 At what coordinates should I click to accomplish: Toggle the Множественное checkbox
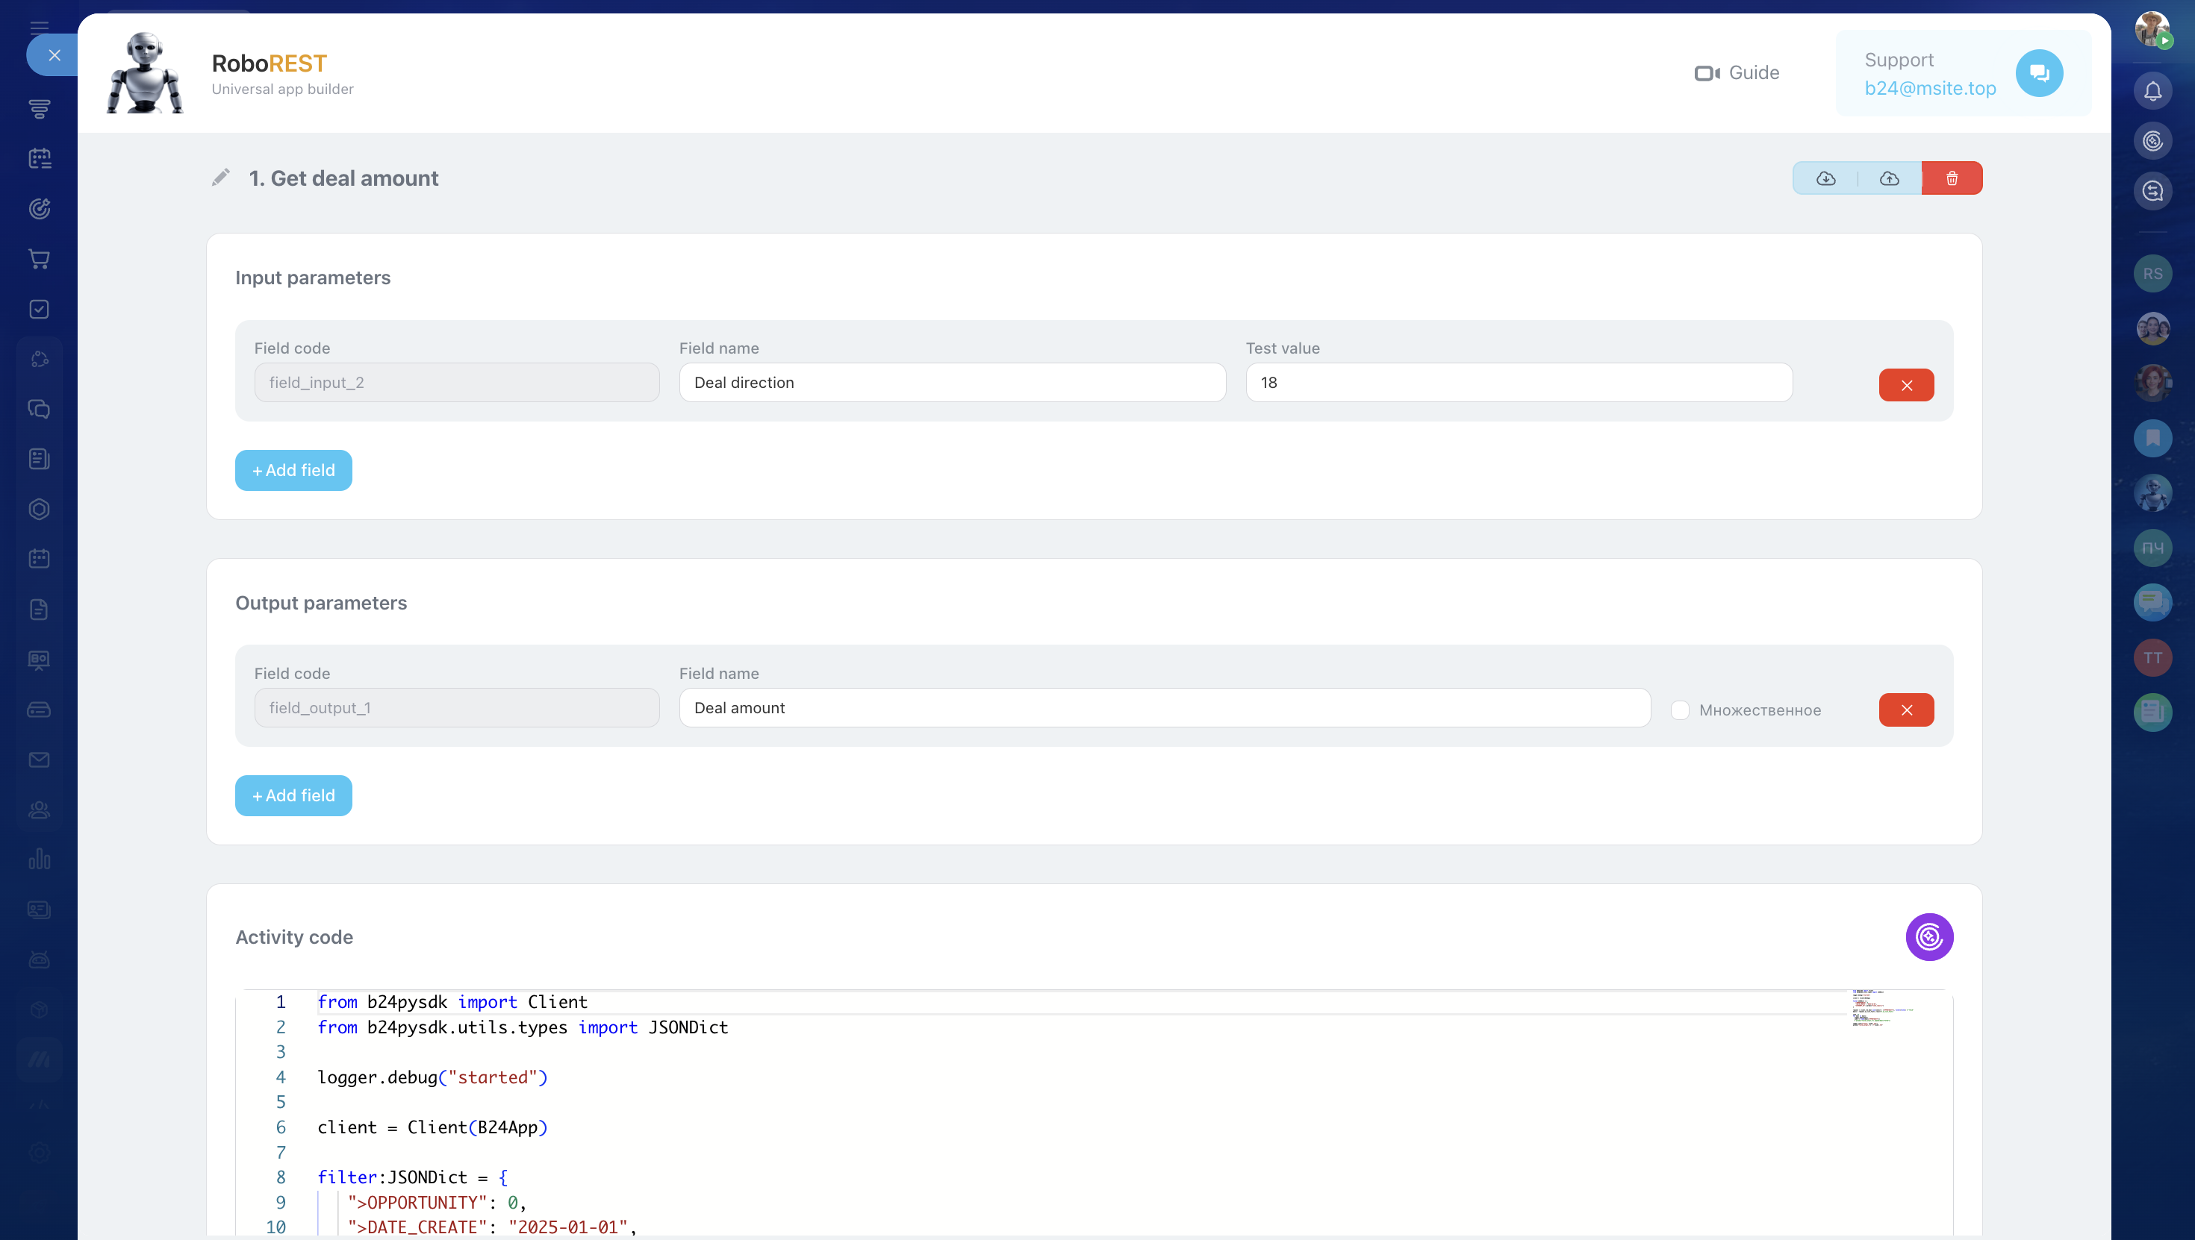click(1680, 710)
